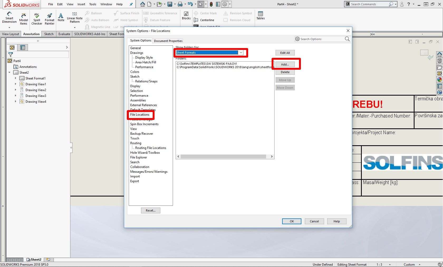Image resolution: width=443 pixels, height=267 pixels.
Task: Expand Drawing View1 in the tree
Action: point(16,84)
